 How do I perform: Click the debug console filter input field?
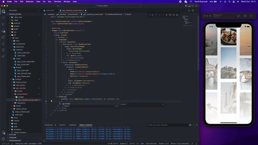pyautogui.click(x=168, y=125)
